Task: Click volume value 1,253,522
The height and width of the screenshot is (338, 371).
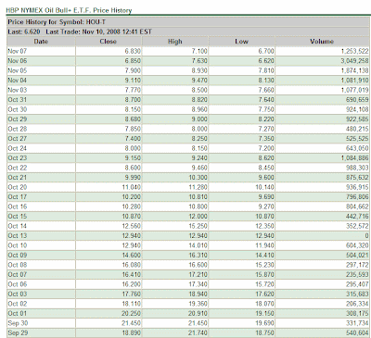Action: pyautogui.click(x=354, y=51)
